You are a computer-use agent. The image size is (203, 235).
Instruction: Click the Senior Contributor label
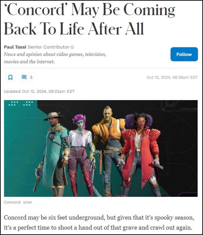click(49, 47)
